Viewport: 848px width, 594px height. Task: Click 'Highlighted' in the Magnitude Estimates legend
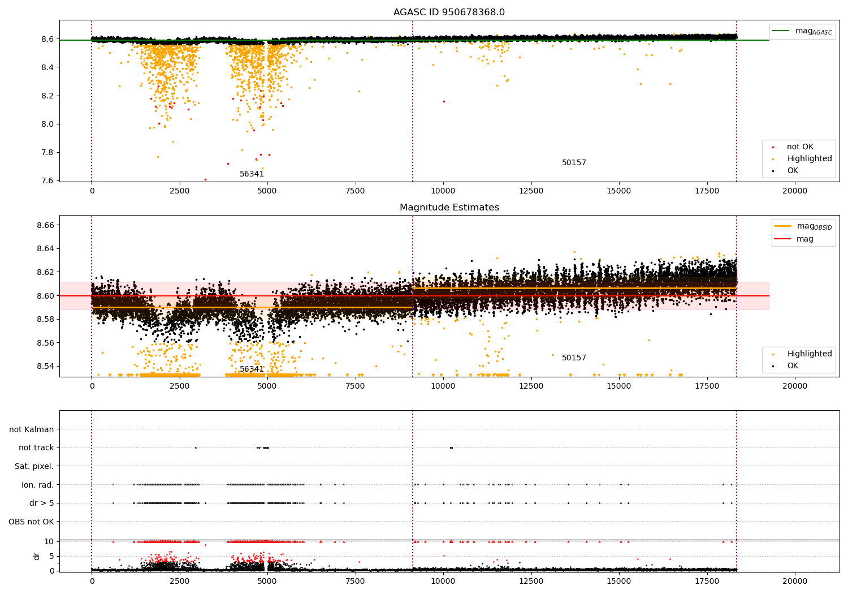[810, 354]
